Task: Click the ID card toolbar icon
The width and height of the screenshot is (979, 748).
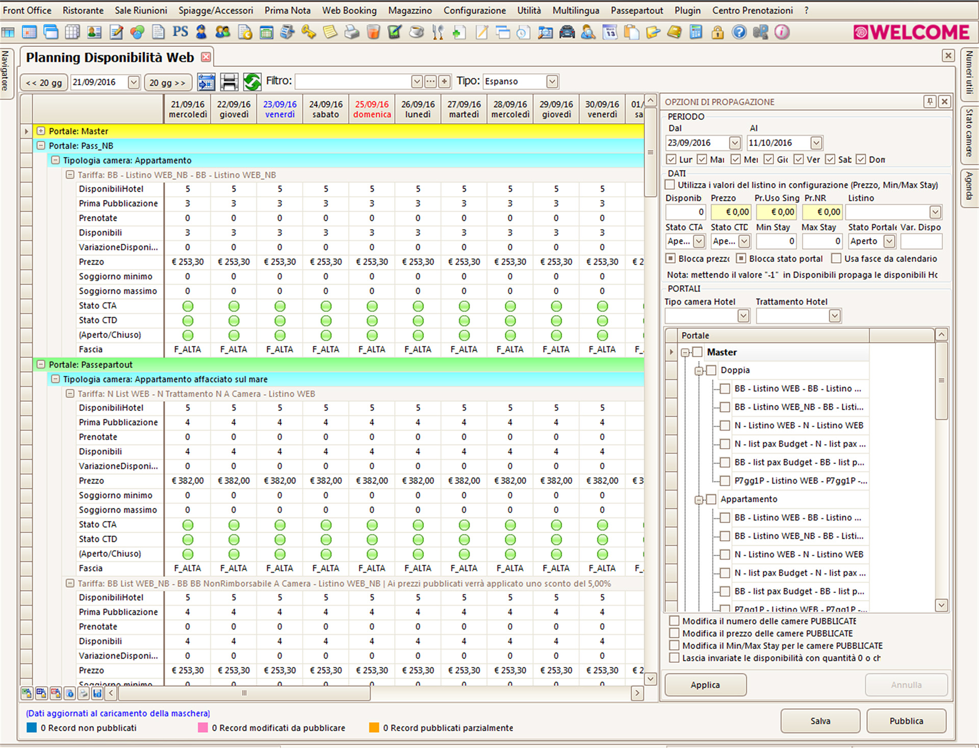Action: tap(94, 32)
